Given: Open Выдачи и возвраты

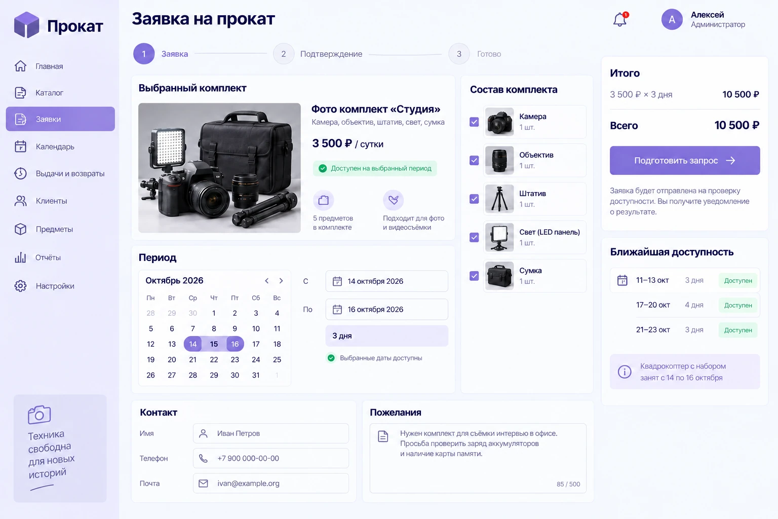Looking at the screenshot, I should tap(60, 173).
